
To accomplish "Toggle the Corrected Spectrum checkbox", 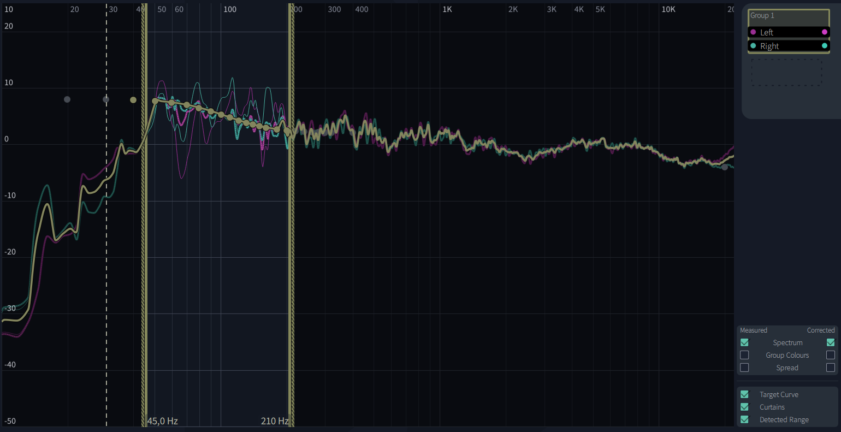I will pyautogui.click(x=831, y=342).
